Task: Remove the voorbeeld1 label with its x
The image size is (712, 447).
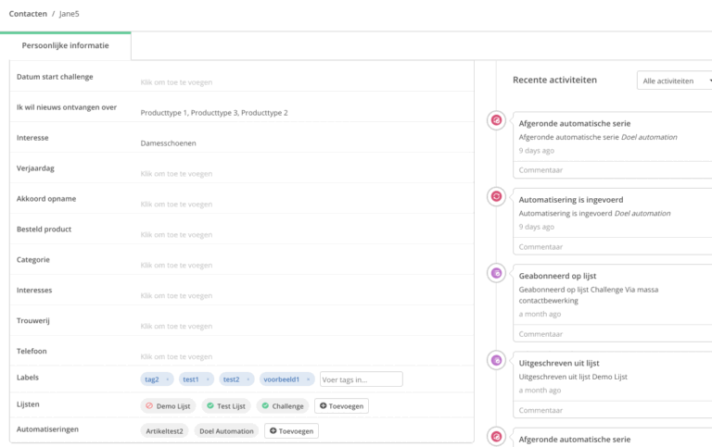Action: tap(308, 379)
